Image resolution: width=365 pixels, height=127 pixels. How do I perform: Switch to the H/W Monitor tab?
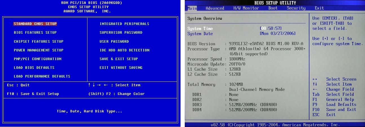pyautogui.click(x=246, y=8)
